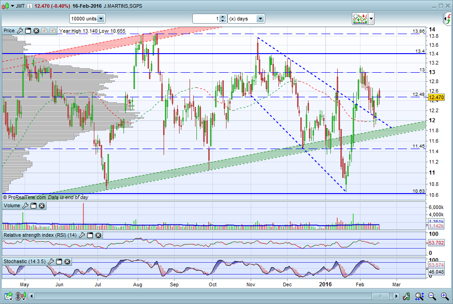453x304 pixels.
Task: Click the volume value 1,142k label
Action: [x=436, y=226]
